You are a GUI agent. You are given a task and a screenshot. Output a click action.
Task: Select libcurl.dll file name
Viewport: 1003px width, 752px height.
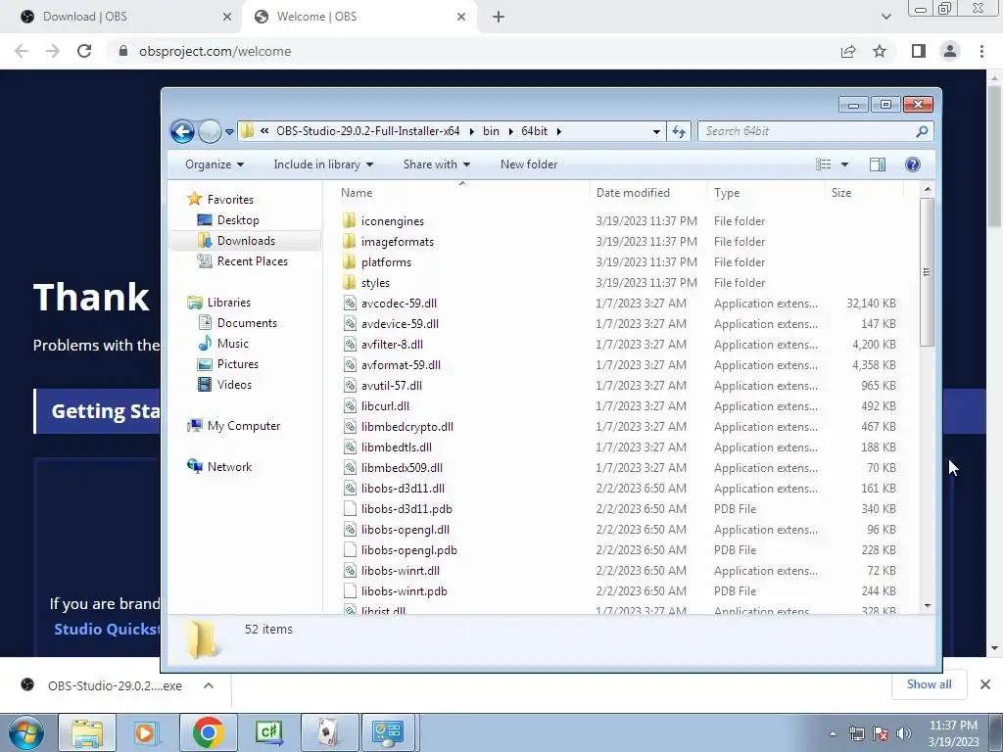click(385, 406)
